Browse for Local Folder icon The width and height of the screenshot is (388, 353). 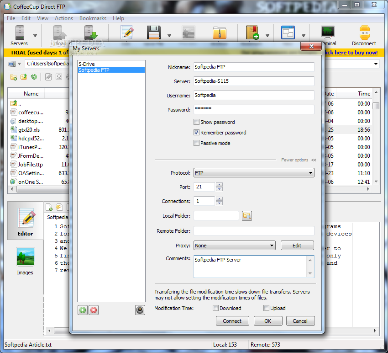tap(246, 216)
